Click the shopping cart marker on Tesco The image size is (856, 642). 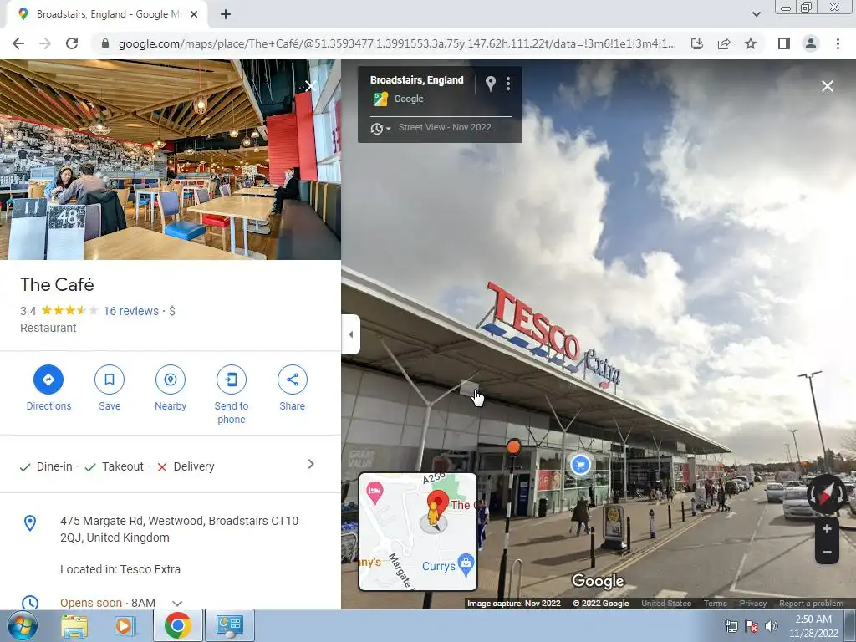point(580,465)
